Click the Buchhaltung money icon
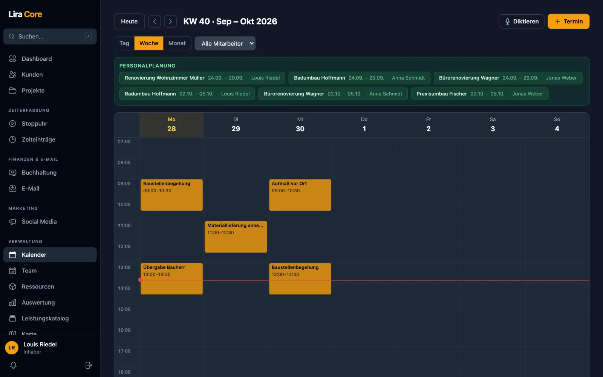 (12, 173)
